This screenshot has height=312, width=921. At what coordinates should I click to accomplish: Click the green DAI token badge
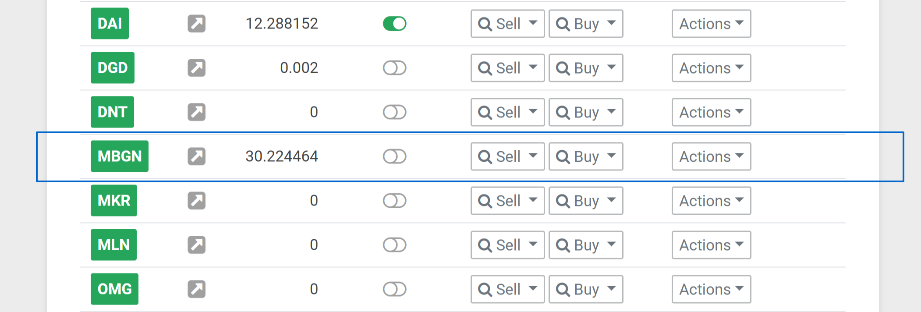(110, 24)
